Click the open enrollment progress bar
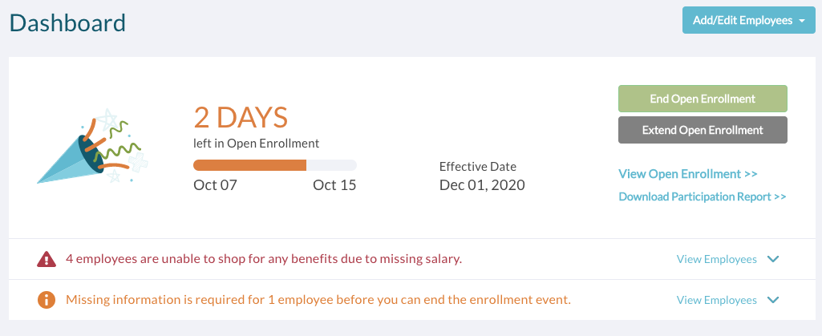This screenshot has width=822, height=336. point(275,165)
